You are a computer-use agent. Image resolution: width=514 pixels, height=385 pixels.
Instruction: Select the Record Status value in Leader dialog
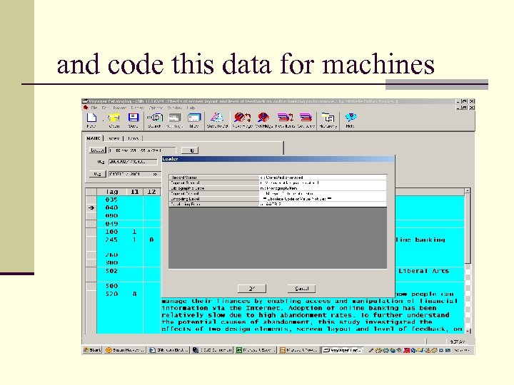click(323, 178)
